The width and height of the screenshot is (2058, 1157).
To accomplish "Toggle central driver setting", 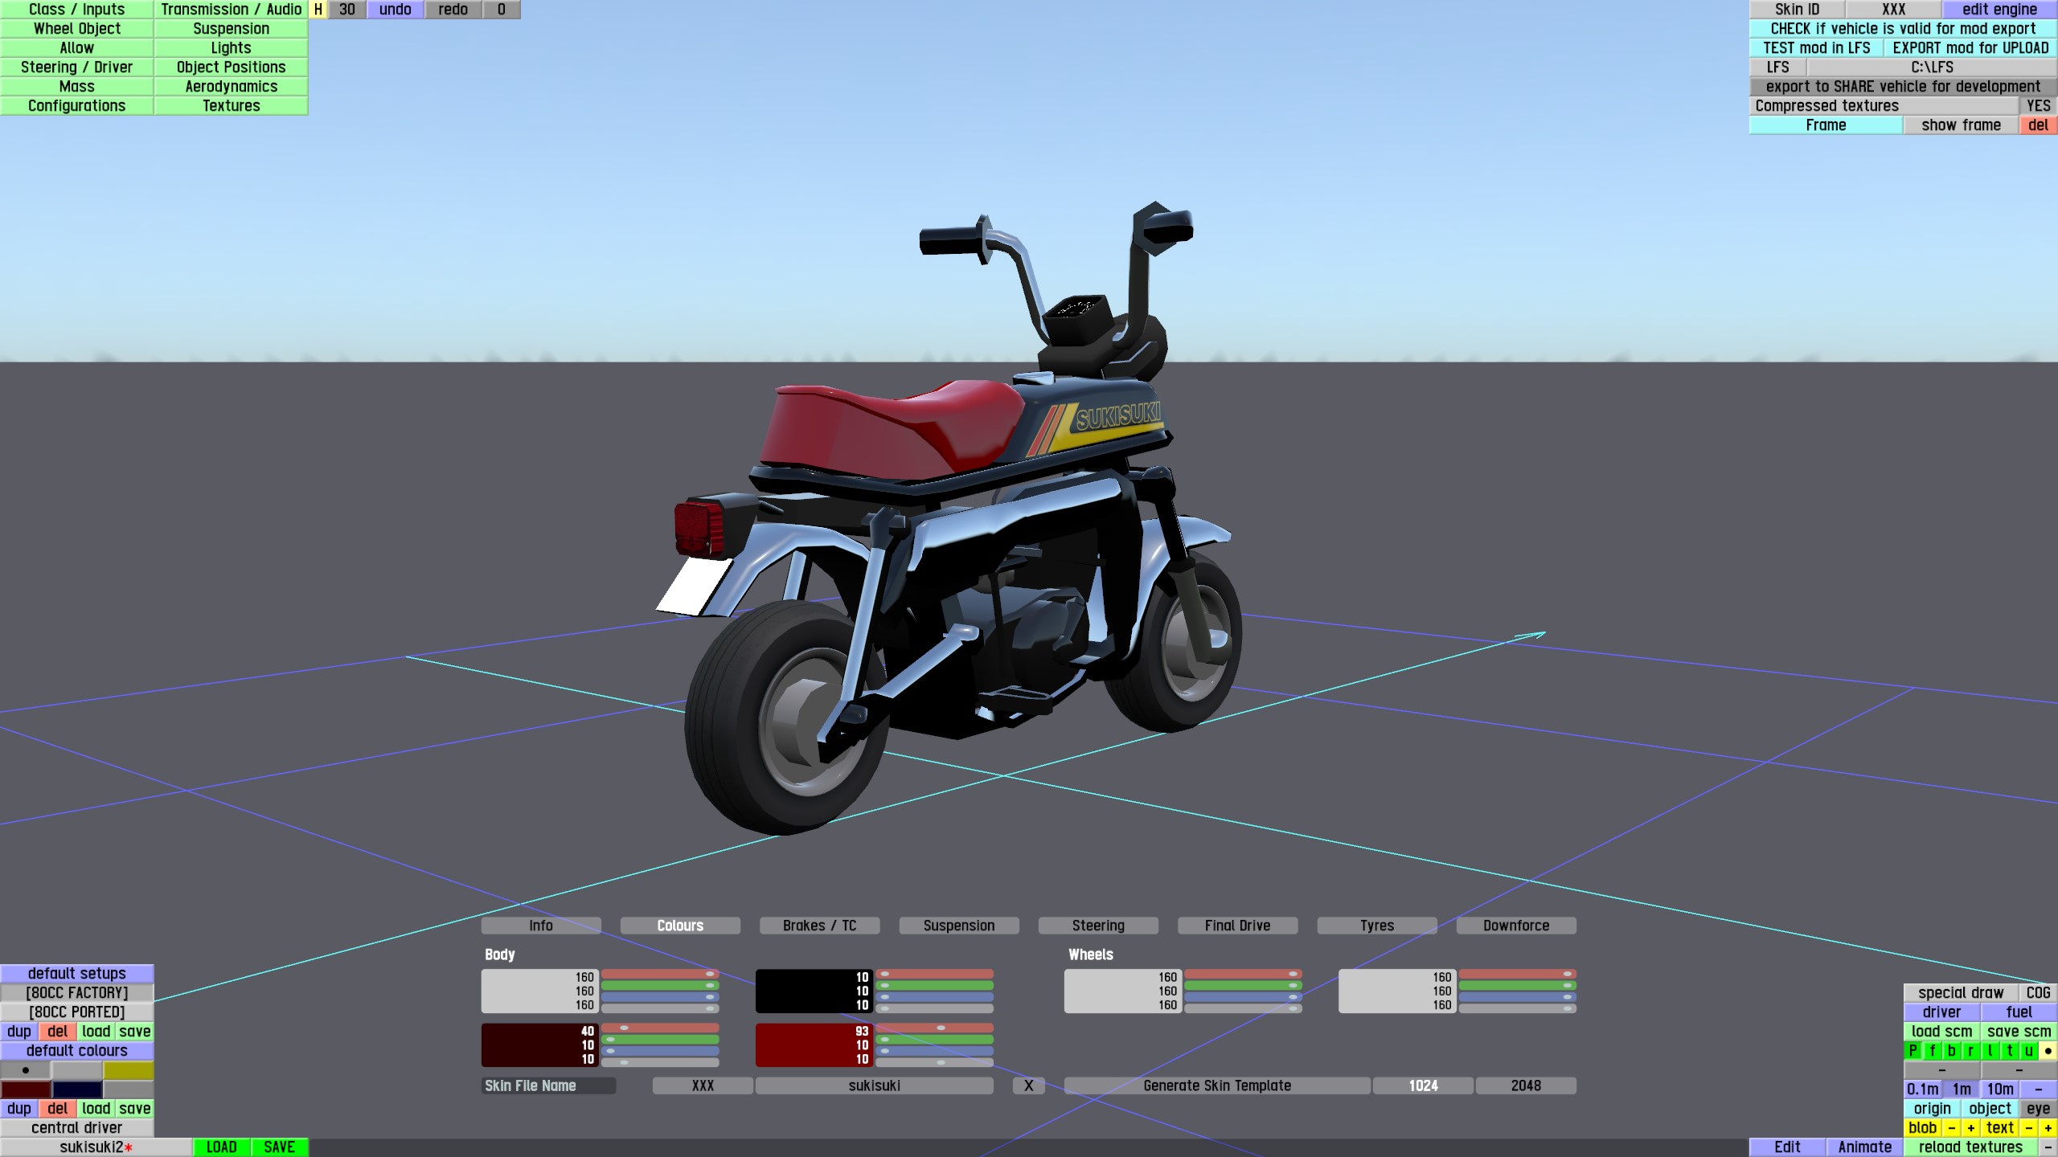I will tap(76, 1127).
